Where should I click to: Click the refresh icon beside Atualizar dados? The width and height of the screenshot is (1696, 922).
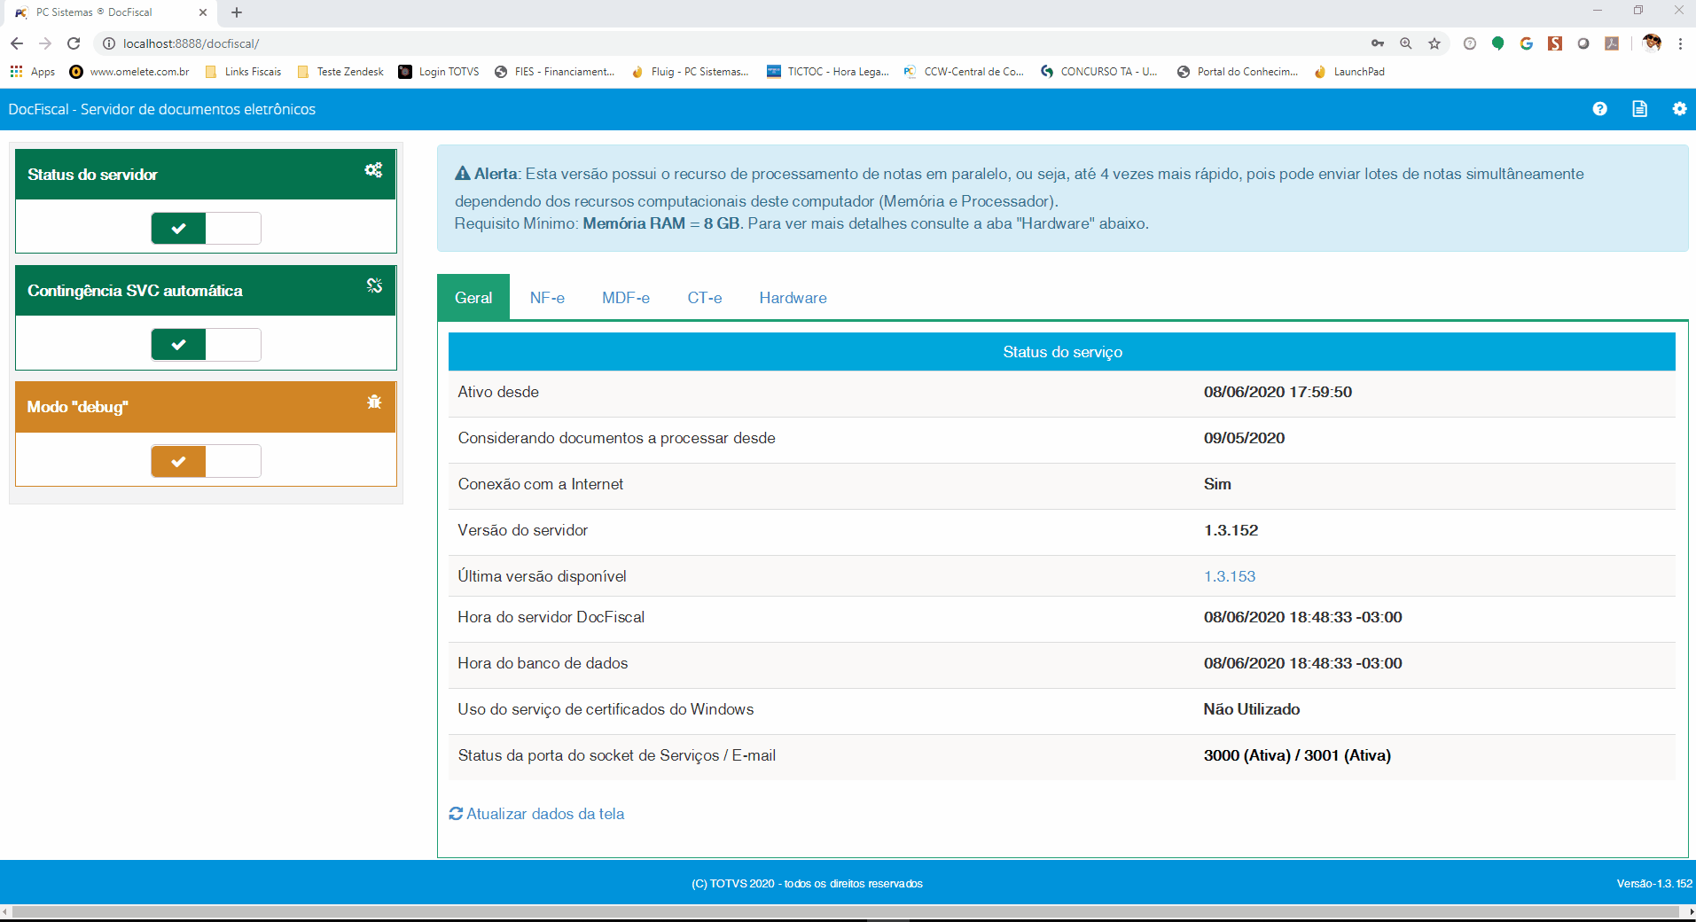click(x=456, y=814)
